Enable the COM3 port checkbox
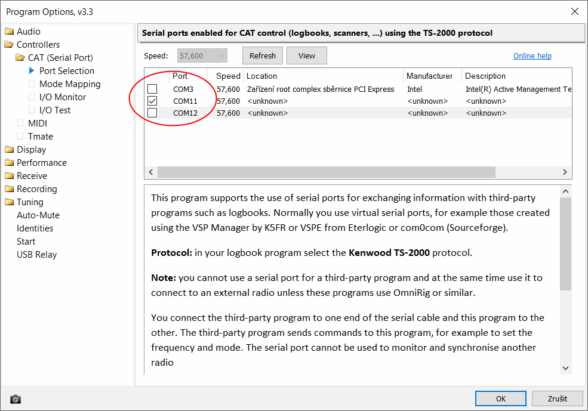 click(x=152, y=89)
